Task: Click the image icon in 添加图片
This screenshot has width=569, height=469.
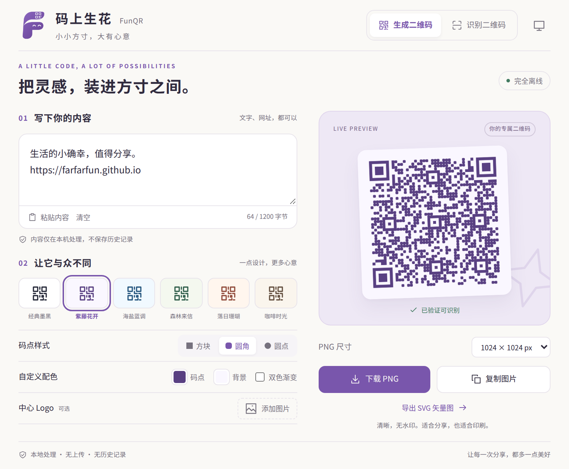Action: [x=251, y=409]
